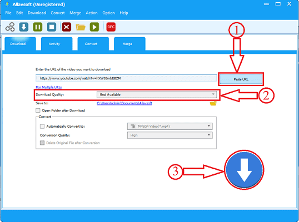Switch to the Activity tab
The image size is (299, 222).
pyautogui.click(x=57, y=44)
